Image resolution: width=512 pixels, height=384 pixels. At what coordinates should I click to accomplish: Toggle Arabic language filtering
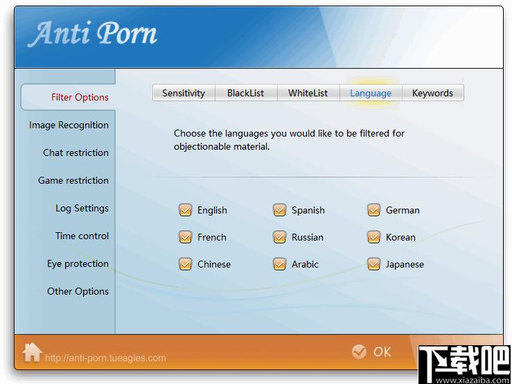[x=279, y=264]
